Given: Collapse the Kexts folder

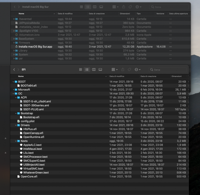Looking at the screenshot, I should 16,141.
